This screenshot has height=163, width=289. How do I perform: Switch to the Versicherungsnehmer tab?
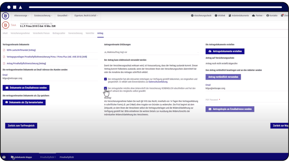[20, 33]
